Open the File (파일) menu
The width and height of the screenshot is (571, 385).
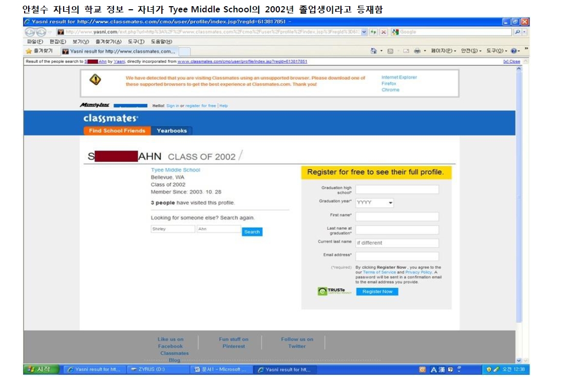click(35, 42)
